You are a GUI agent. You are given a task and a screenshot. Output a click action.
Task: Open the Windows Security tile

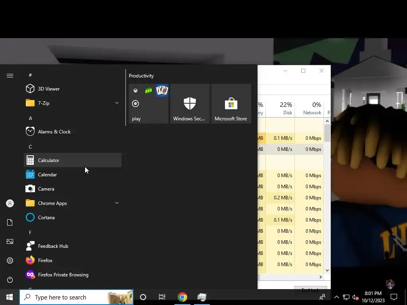click(x=190, y=104)
